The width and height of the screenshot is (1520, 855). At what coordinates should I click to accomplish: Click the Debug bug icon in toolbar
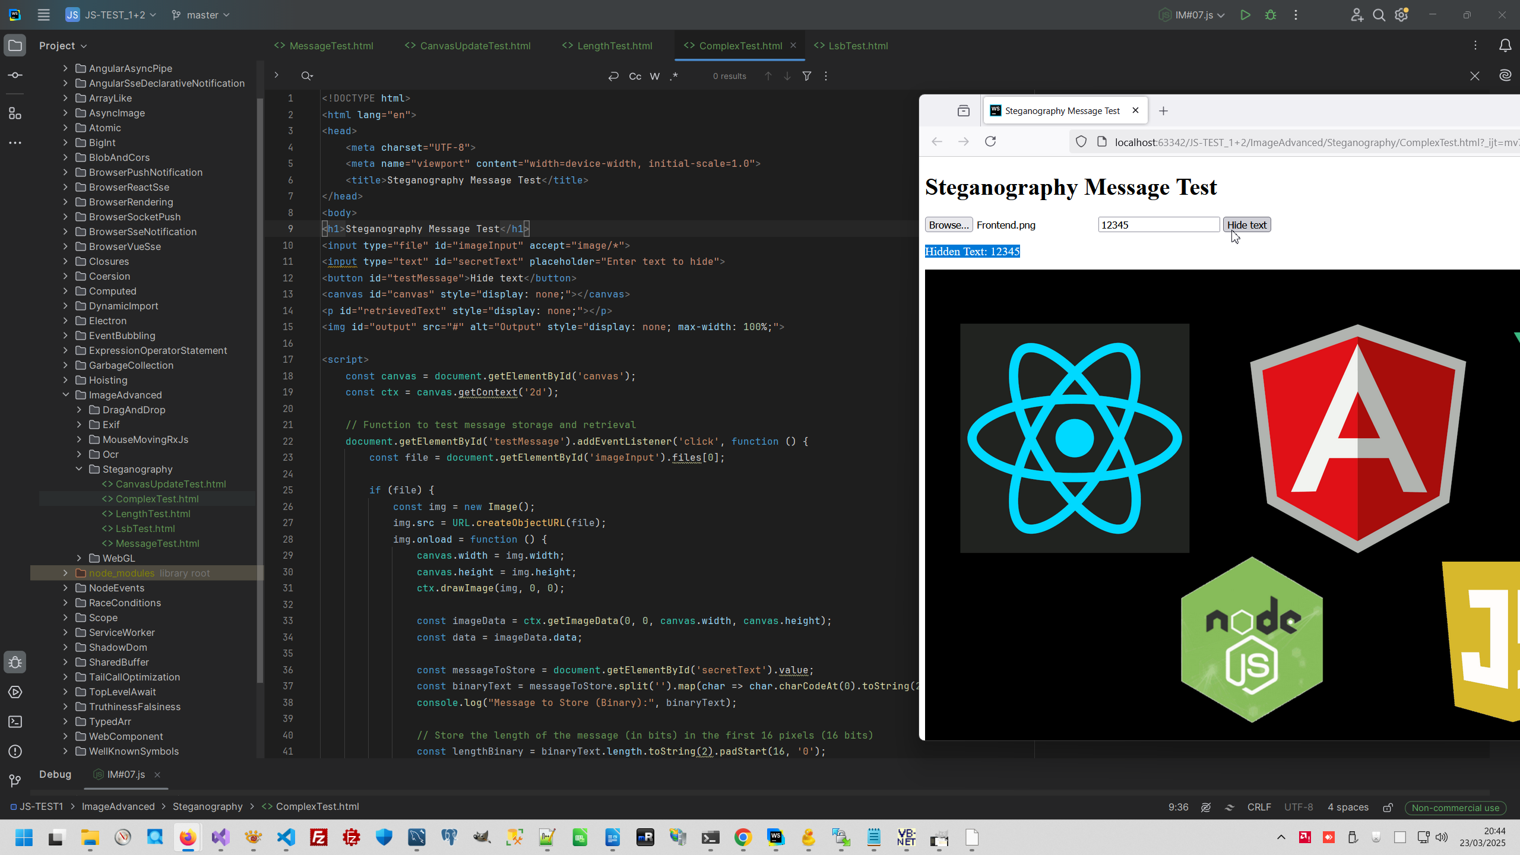click(x=1271, y=15)
